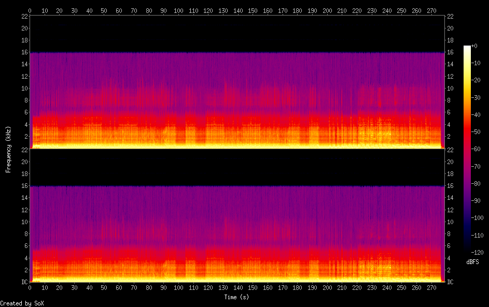Click the '-40' value on color scale
489x307 pixels.
[x=476, y=114]
